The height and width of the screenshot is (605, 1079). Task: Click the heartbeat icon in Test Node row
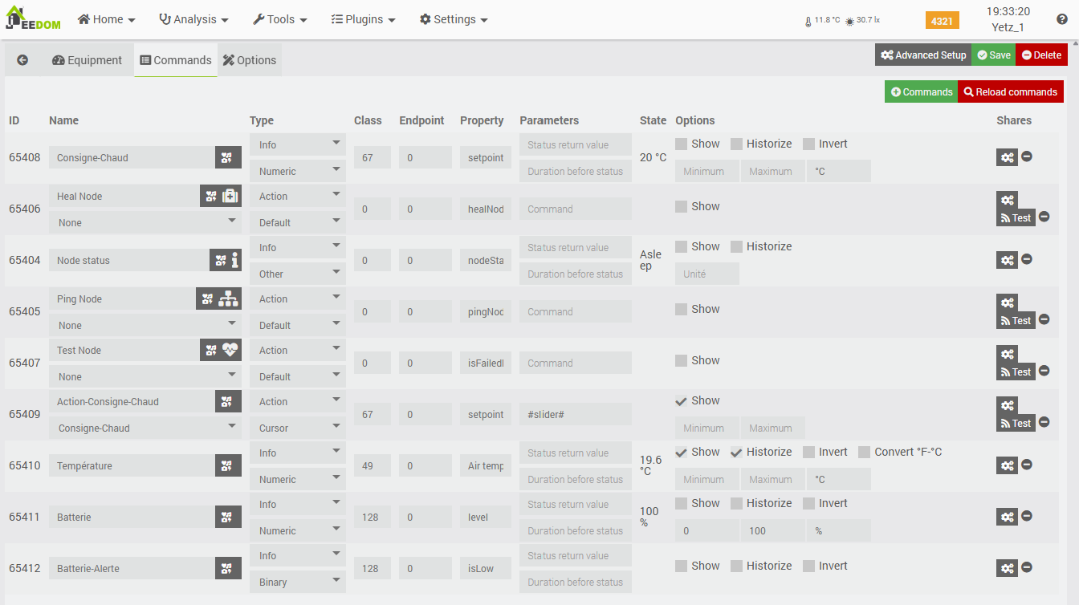(231, 350)
